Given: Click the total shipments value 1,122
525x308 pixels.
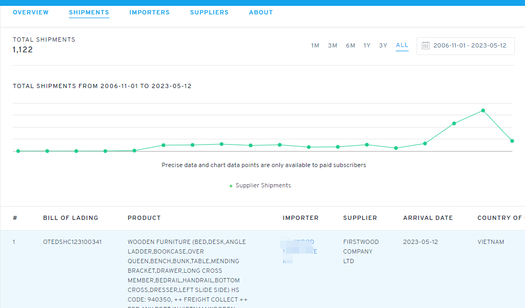Looking at the screenshot, I should tap(23, 50).
